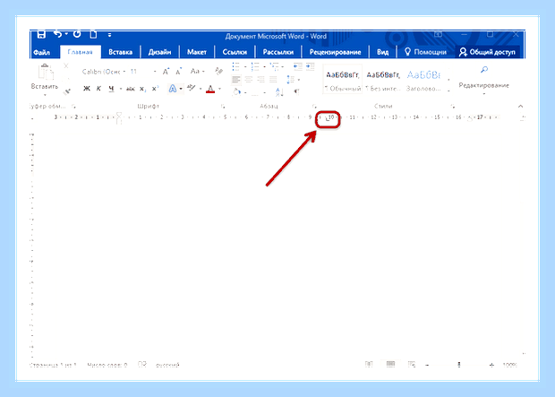Switch to the Дизайн tab
This screenshot has height=397, width=555.
[159, 52]
